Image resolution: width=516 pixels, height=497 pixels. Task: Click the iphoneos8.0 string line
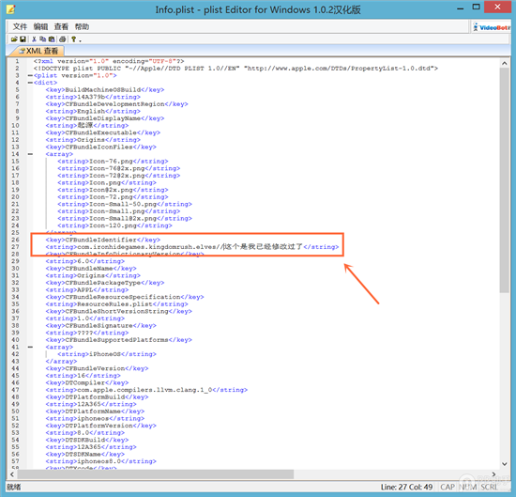click(x=101, y=461)
